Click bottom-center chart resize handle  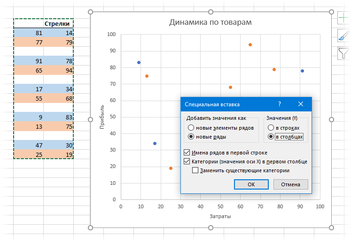211,227
